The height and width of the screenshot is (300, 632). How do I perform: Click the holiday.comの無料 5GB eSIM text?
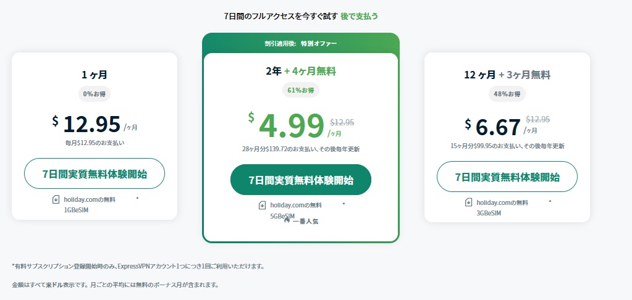(296, 205)
